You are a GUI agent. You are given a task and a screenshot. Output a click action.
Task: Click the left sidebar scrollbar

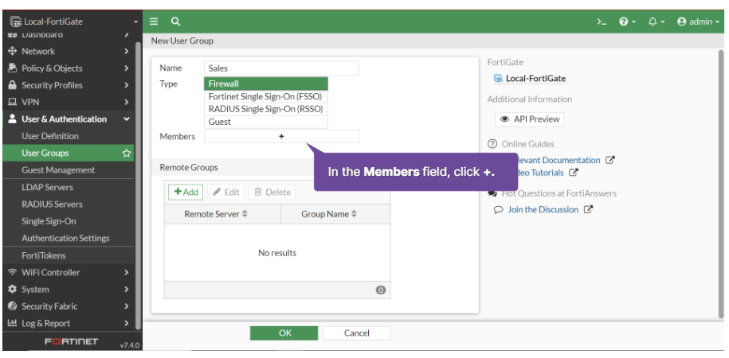point(138,185)
